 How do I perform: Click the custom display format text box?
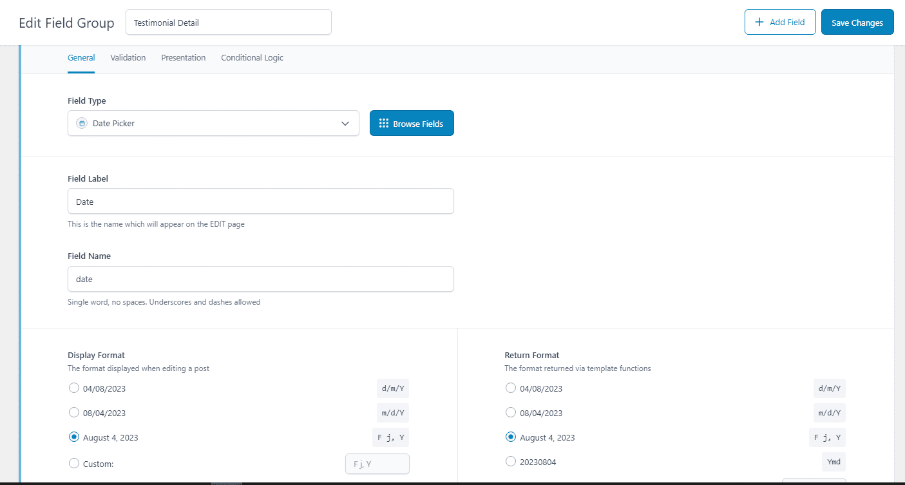377,464
